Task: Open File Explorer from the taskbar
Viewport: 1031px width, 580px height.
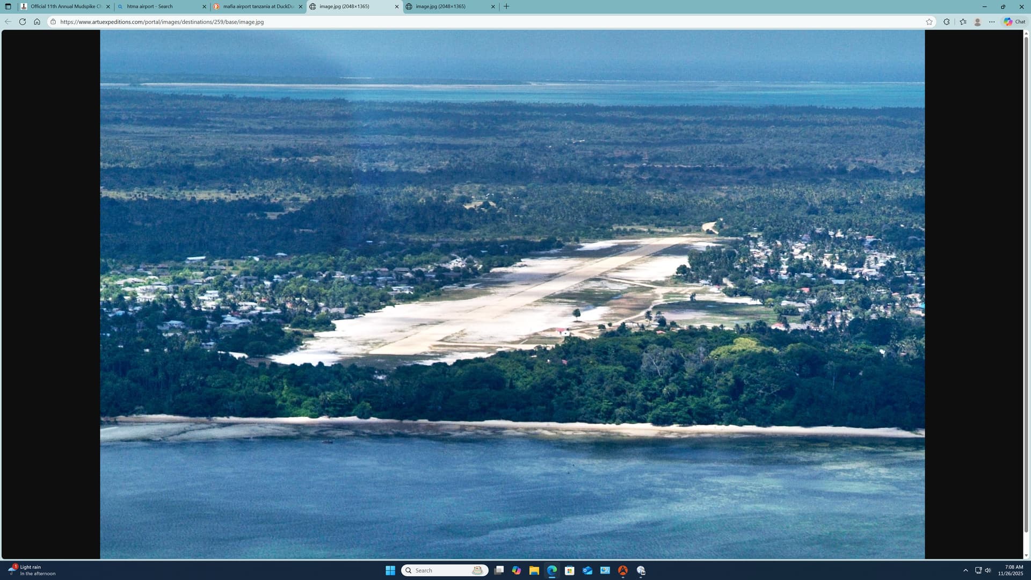Action: [x=534, y=570]
